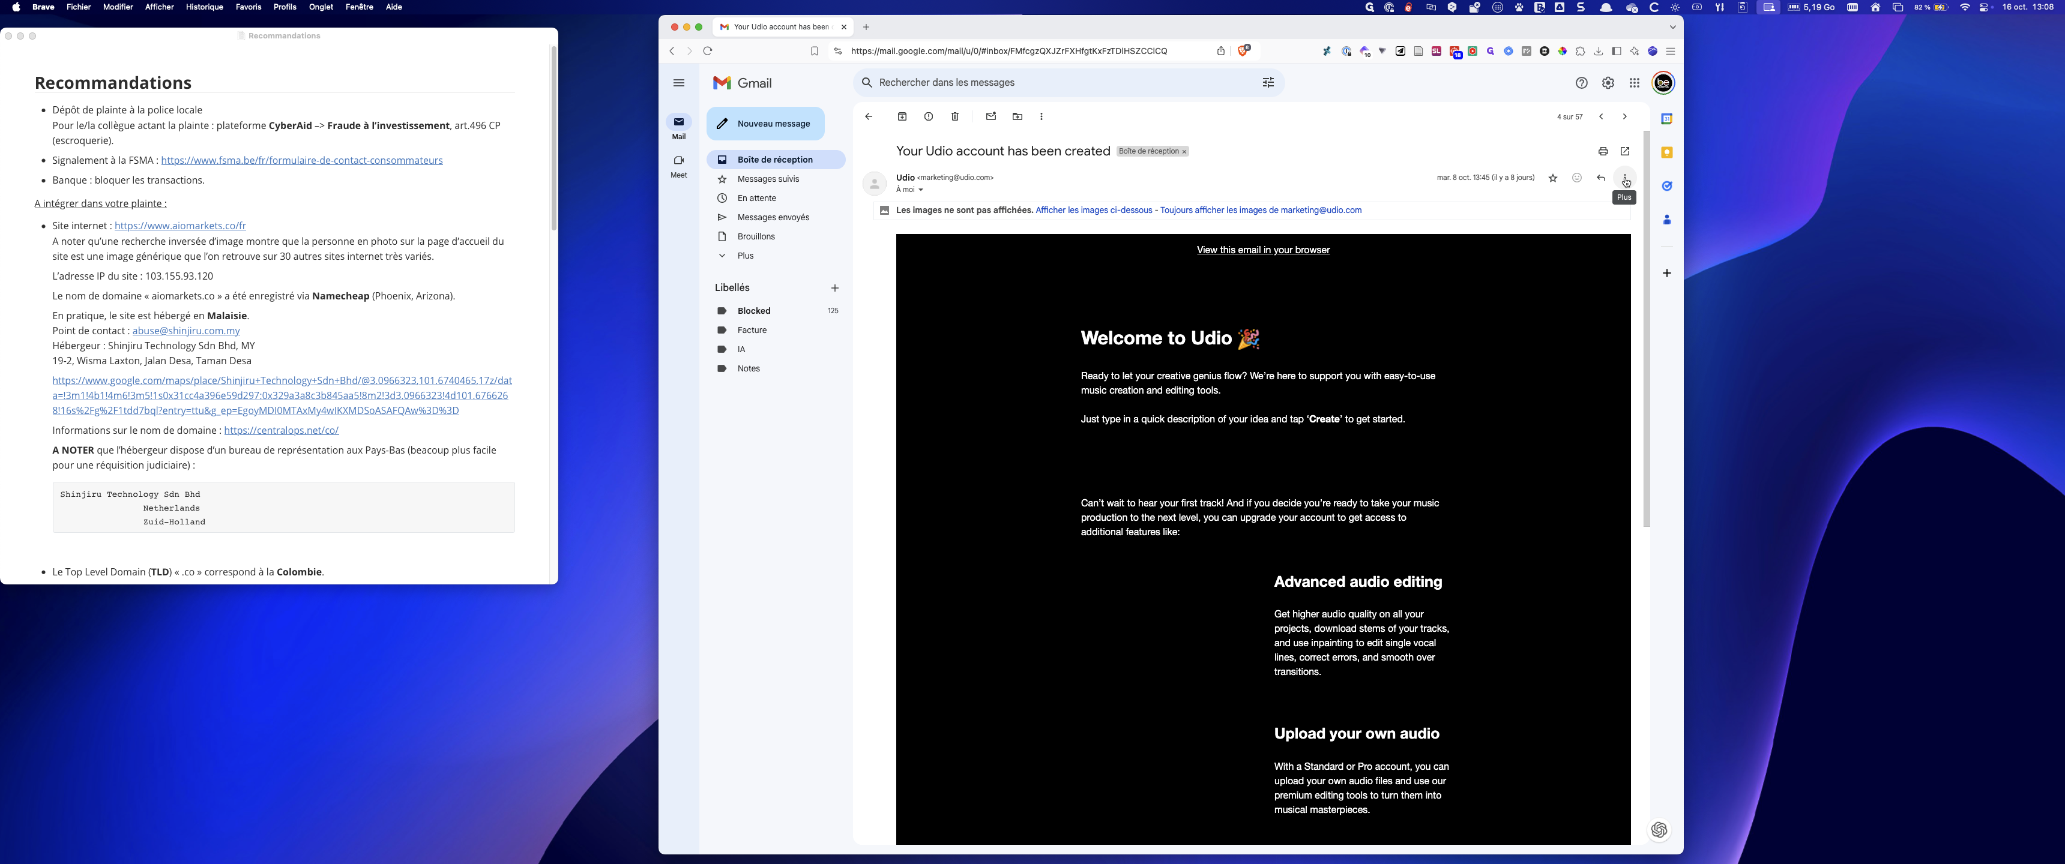Create a new label with the Libellés plus

tap(834, 288)
